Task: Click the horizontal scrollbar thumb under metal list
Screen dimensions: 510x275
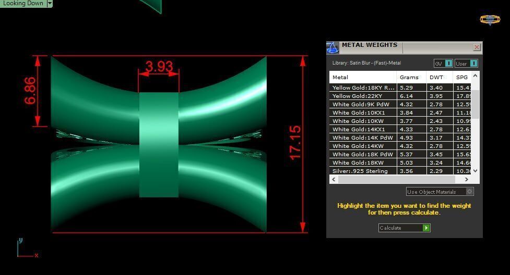Action: 397,179
